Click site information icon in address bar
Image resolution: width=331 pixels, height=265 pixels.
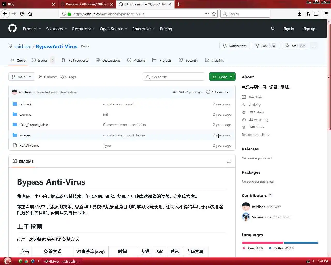click(x=64, y=14)
